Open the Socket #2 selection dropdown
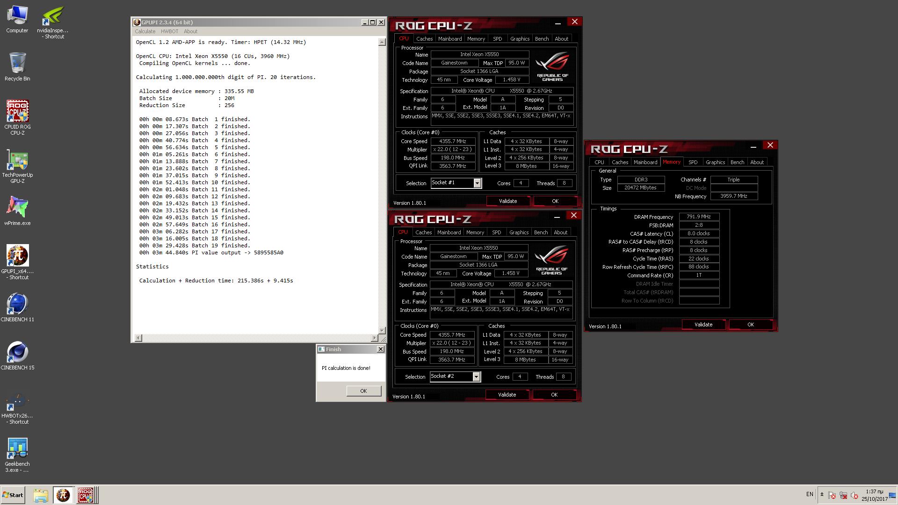898x505 pixels. coord(476,377)
